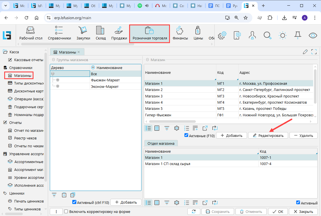Click the fullscreen expand icon above store table
Image resolution: width=321 pixels, height=216 pixels.
pos(314,52)
